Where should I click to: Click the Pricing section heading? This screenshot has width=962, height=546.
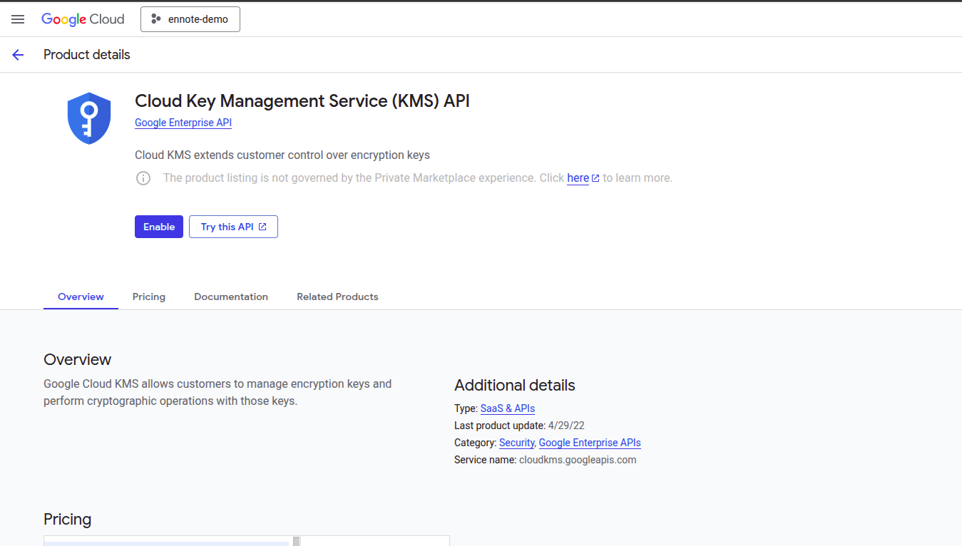(x=68, y=519)
